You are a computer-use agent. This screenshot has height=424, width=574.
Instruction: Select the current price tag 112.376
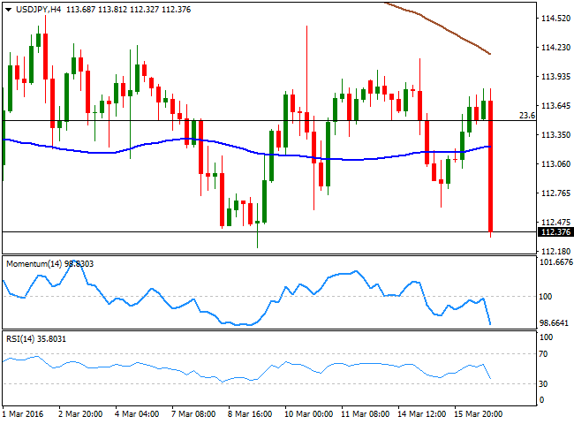(x=555, y=232)
